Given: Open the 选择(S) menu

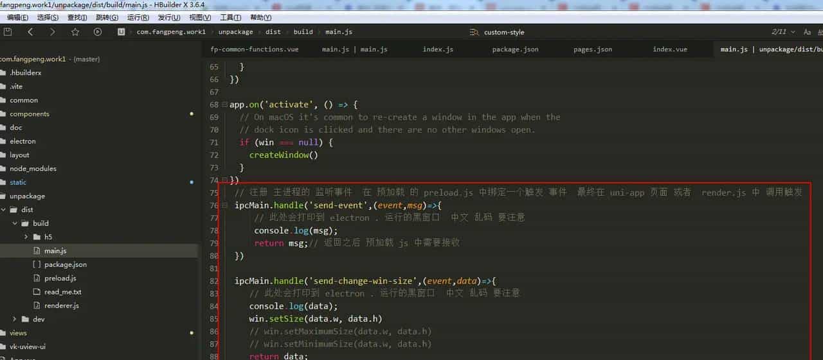Looking at the screenshot, I should coord(48,17).
